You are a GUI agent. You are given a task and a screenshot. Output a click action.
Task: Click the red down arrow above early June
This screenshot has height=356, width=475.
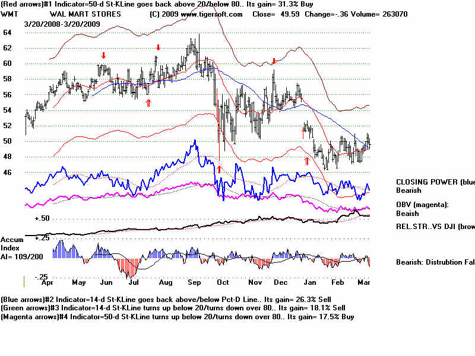(103, 56)
